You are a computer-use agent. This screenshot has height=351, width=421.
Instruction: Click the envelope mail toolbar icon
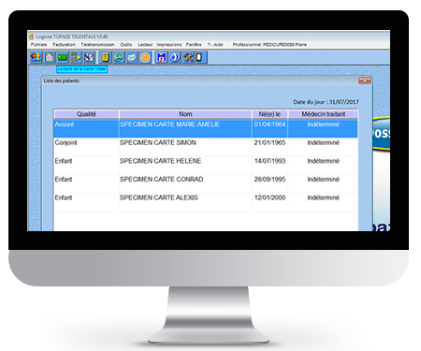tap(132, 57)
